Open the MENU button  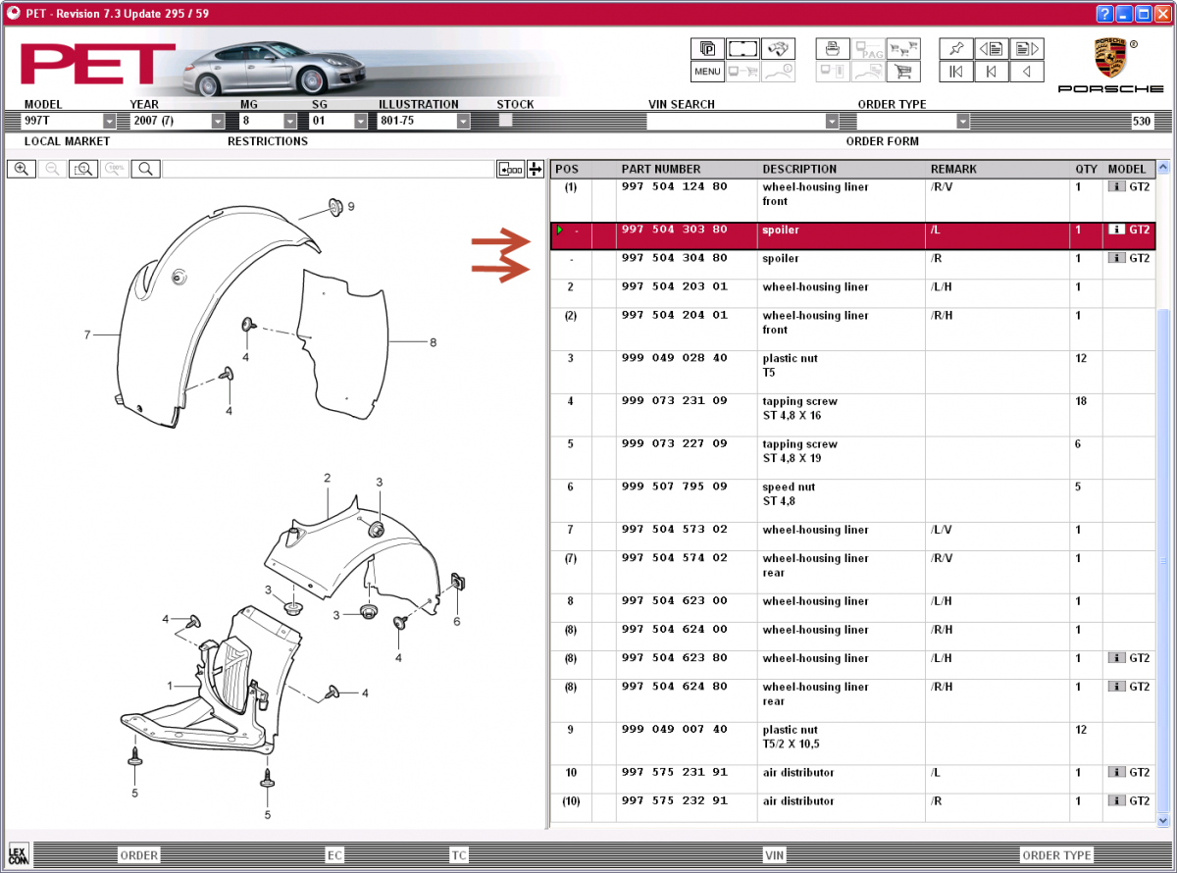click(x=706, y=72)
